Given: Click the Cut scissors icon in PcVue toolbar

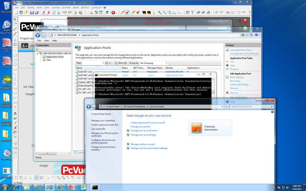Looking at the screenshot, I should [x=75, y=13].
